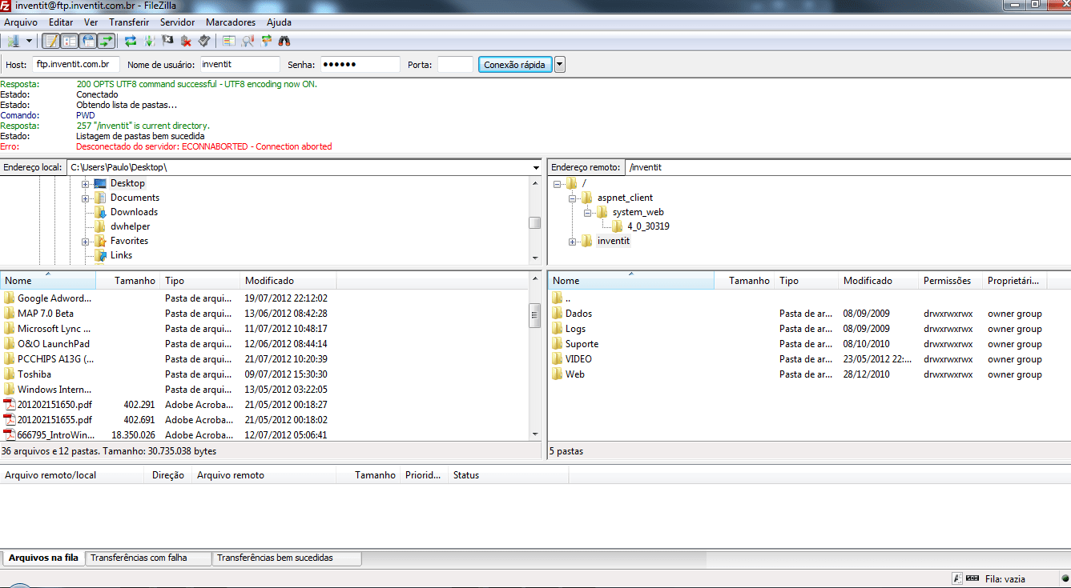The height and width of the screenshot is (588, 1071).
Task: Click the Senha password field
Action: point(360,64)
